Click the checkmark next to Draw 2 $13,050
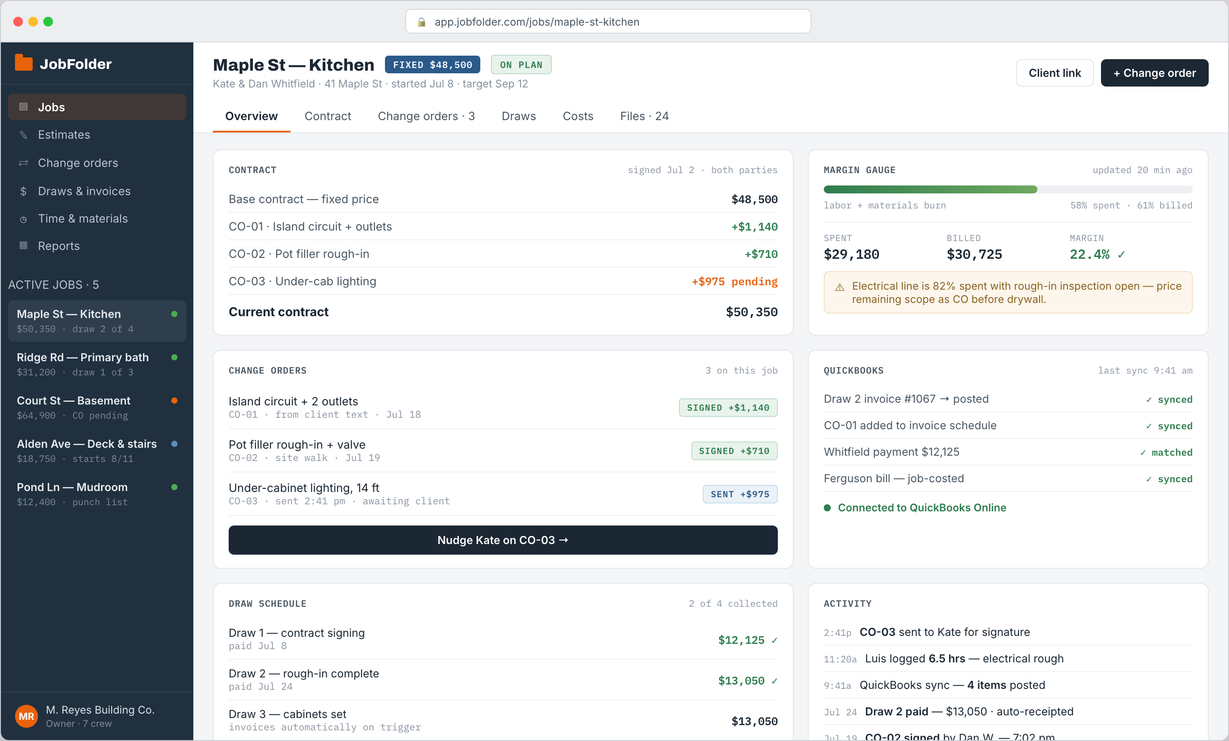Viewport: 1229px width, 741px height. point(774,681)
